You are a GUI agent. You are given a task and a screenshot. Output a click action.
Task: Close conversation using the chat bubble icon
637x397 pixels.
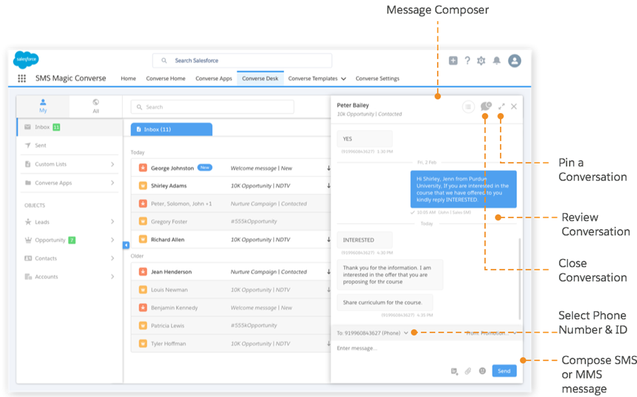(x=486, y=106)
